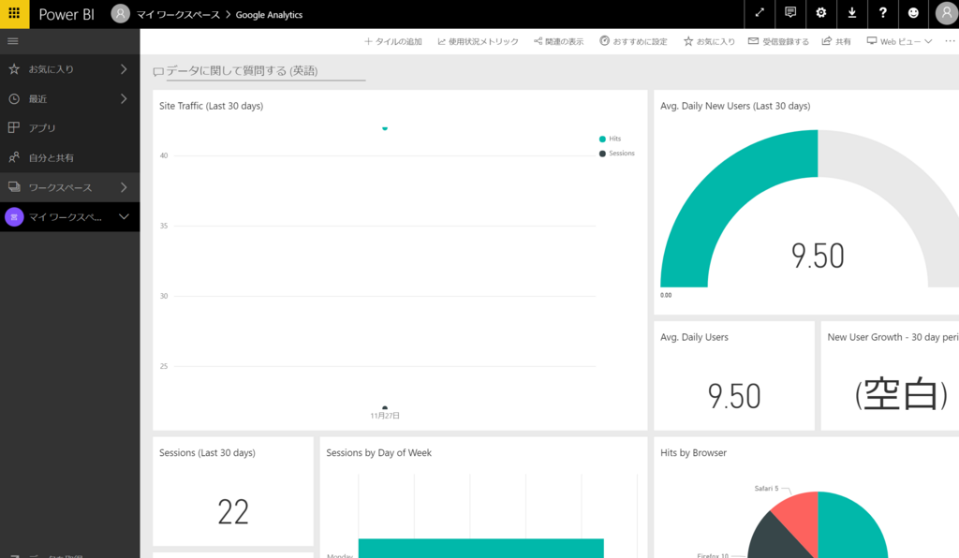This screenshot has height=558, width=959.
Task: Click the Monday bar in Sessions chart
Action: [480, 549]
